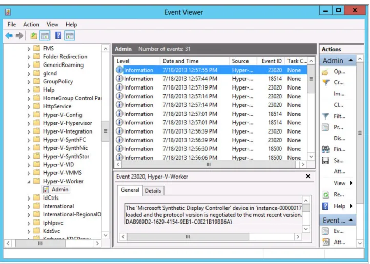Click Disable Log action (Dis...)
Image resolution: width=370 pixels, height=264 pixels.
tap(340, 138)
